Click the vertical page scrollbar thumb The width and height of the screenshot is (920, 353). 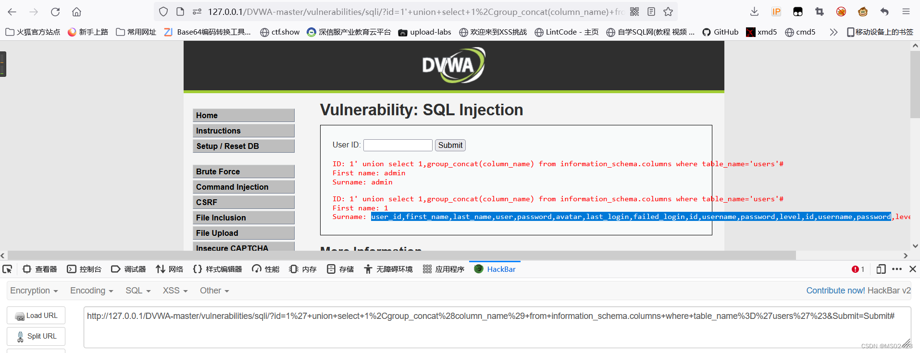[915, 84]
